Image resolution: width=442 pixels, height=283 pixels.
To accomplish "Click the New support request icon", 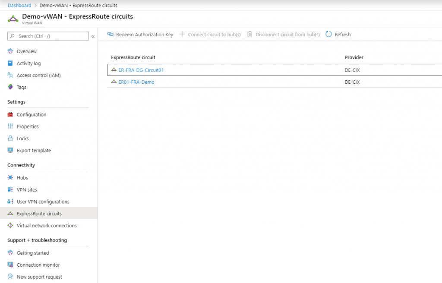I will pyautogui.click(x=10, y=277).
